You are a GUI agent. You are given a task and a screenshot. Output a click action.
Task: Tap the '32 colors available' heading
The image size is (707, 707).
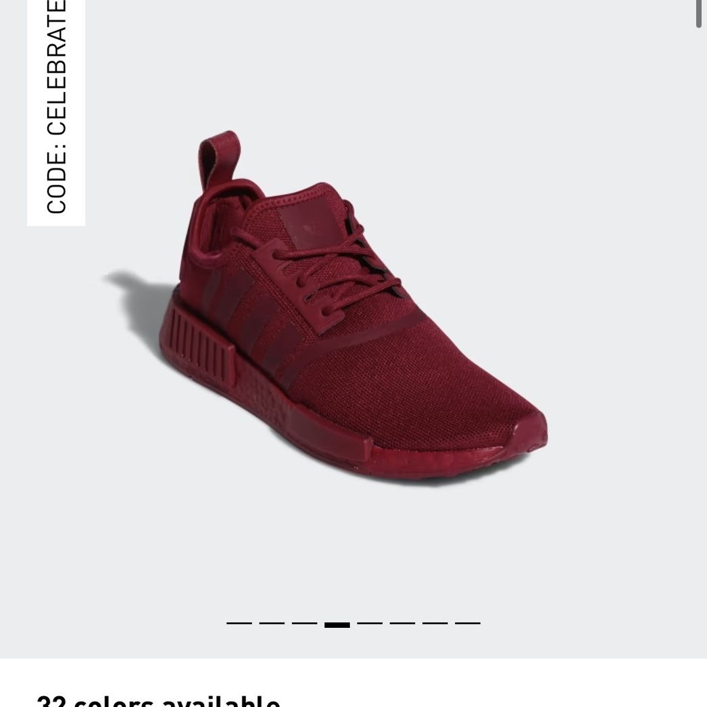click(159, 701)
